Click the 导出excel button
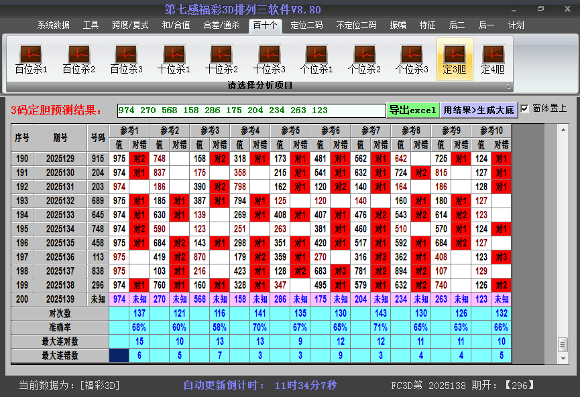The height and width of the screenshot is (397, 580). coord(412,110)
